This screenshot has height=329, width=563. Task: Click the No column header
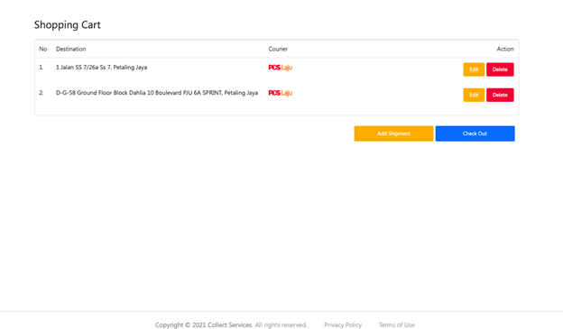(43, 49)
